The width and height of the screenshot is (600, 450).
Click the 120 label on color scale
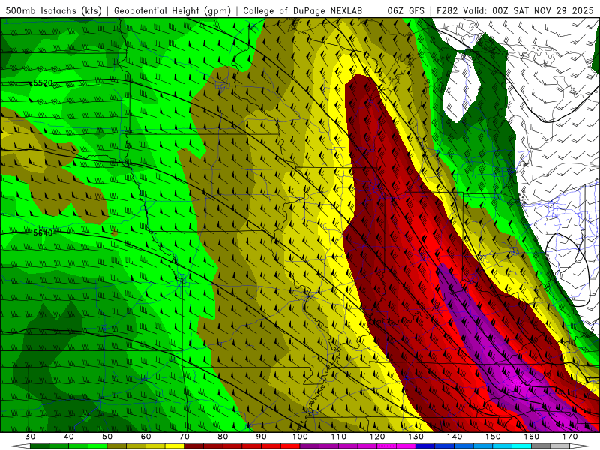(x=377, y=436)
